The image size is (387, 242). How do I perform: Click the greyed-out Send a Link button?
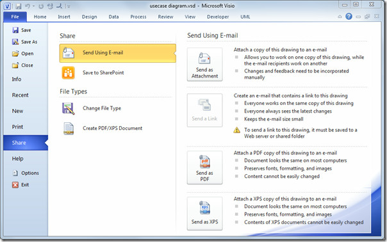tap(204, 110)
